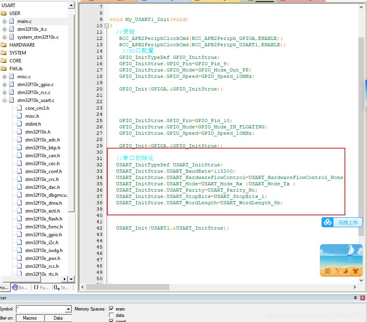Expand stm32f10x_gpio.c tree node
Image resolution: width=367 pixels, height=322 pixels.
4,85
